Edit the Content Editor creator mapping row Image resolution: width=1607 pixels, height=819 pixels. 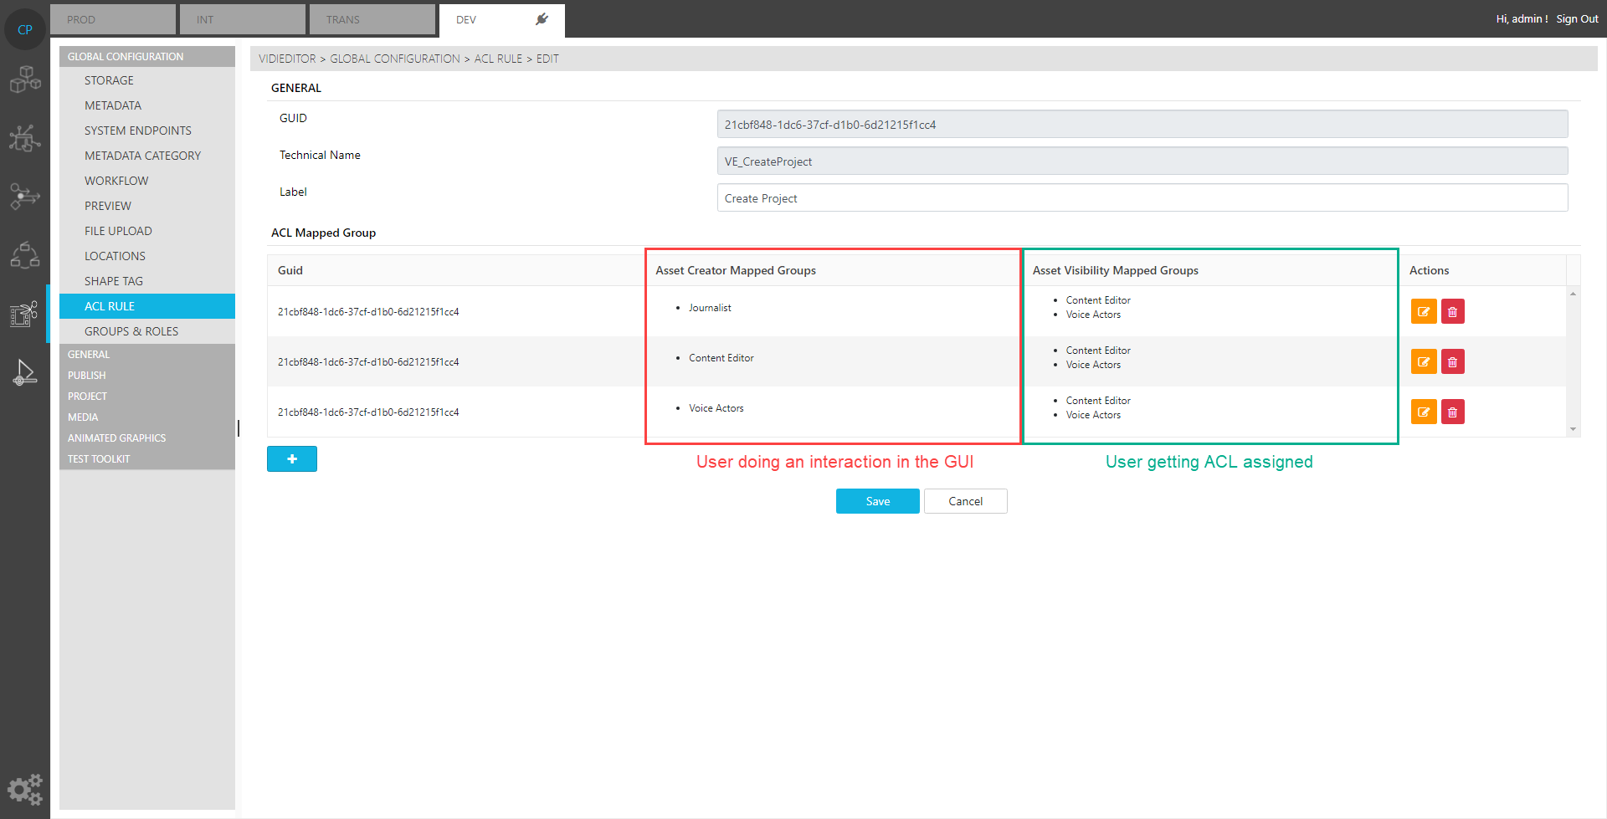1423,361
